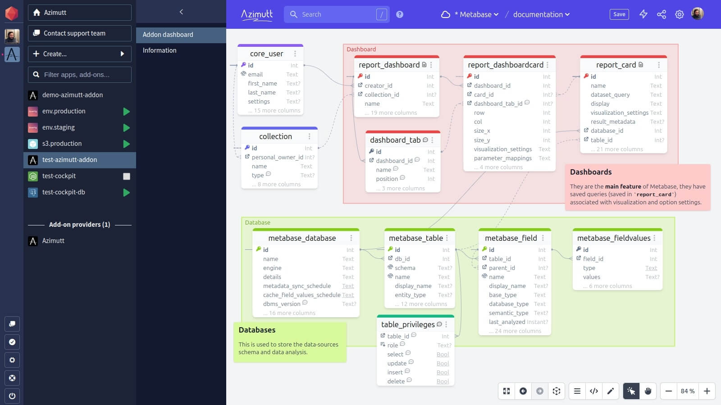The width and height of the screenshot is (721, 405).
Task: Click the Save button
Action: [619, 14]
